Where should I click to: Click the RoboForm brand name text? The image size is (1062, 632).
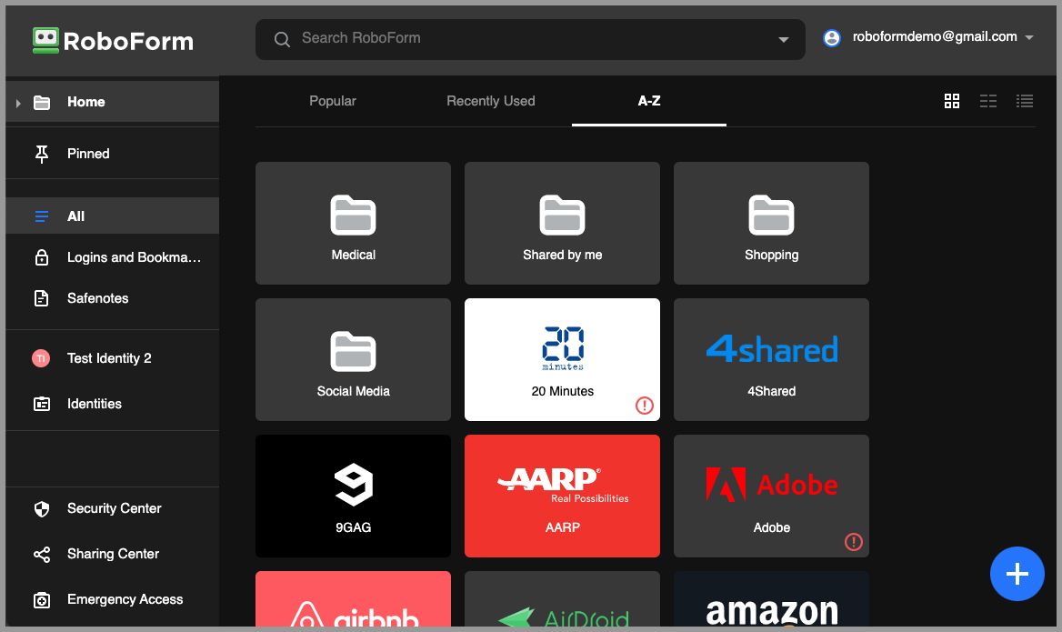point(128,41)
